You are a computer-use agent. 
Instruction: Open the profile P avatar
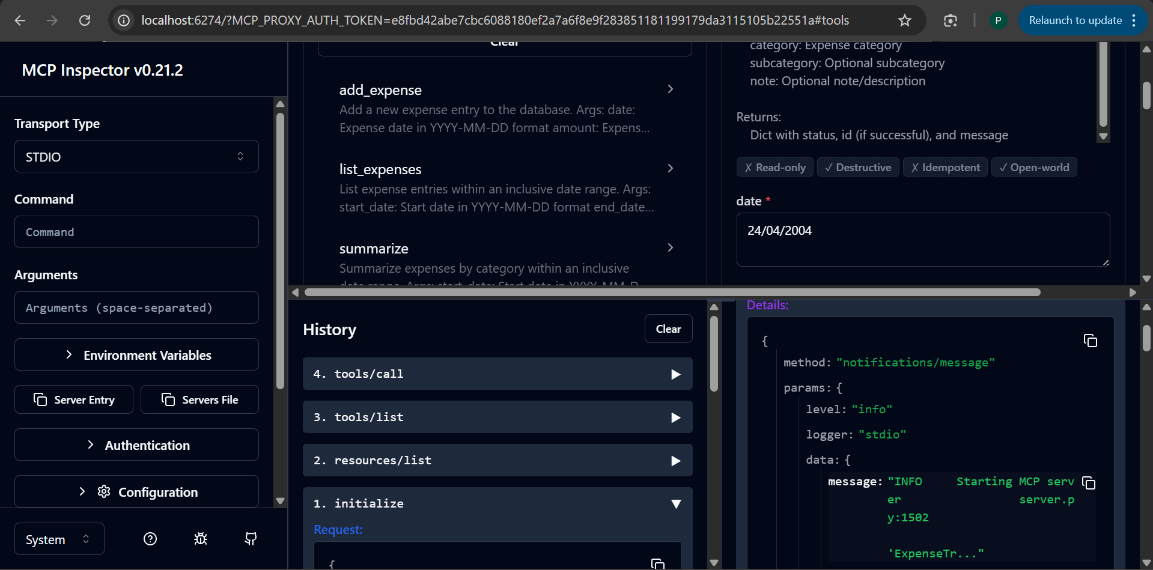point(998,20)
